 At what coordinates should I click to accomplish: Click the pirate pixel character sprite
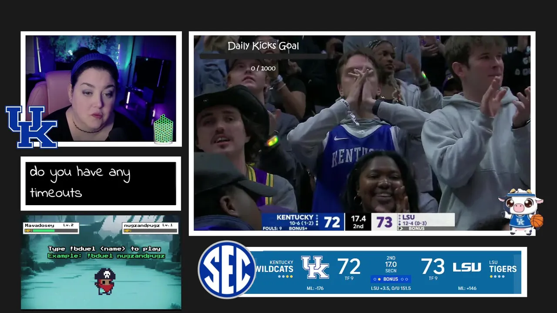[x=105, y=281]
